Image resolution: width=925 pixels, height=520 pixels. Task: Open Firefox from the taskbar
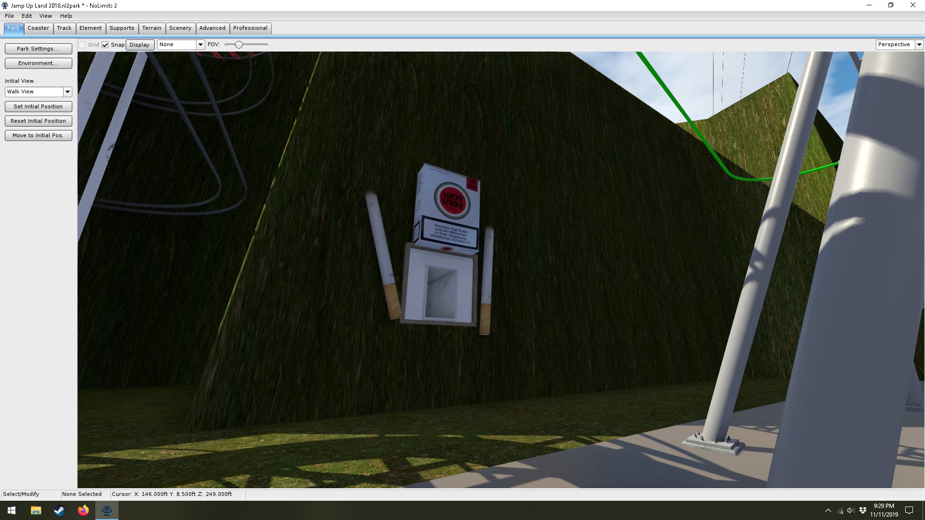[x=83, y=510]
